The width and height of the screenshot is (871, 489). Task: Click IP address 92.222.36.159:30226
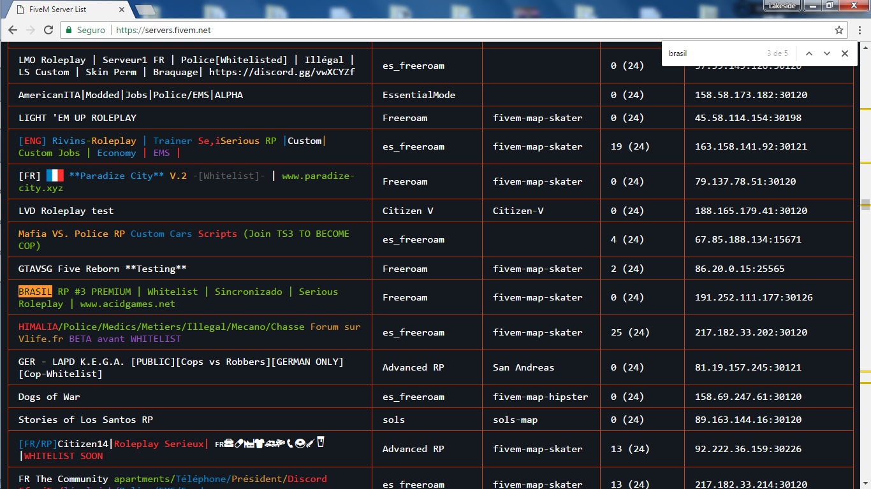click(748, 449)
